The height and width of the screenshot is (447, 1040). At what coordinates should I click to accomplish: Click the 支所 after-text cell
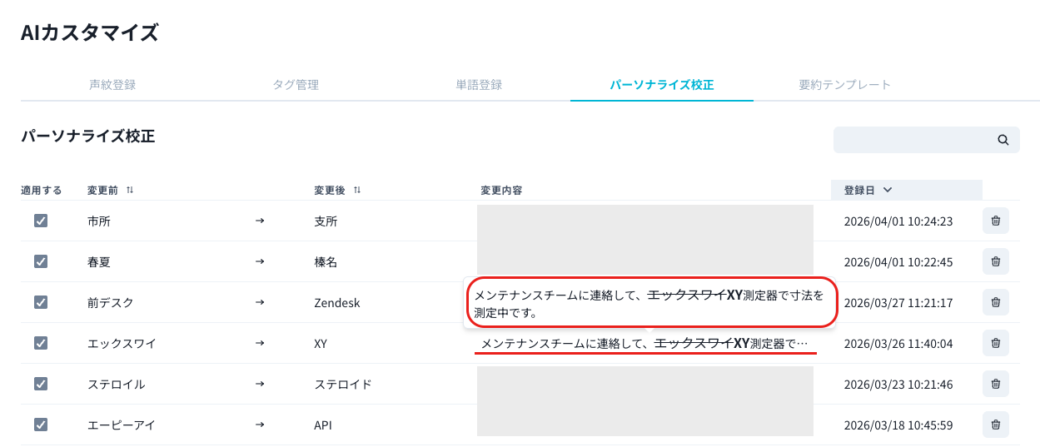click(326, 221)
